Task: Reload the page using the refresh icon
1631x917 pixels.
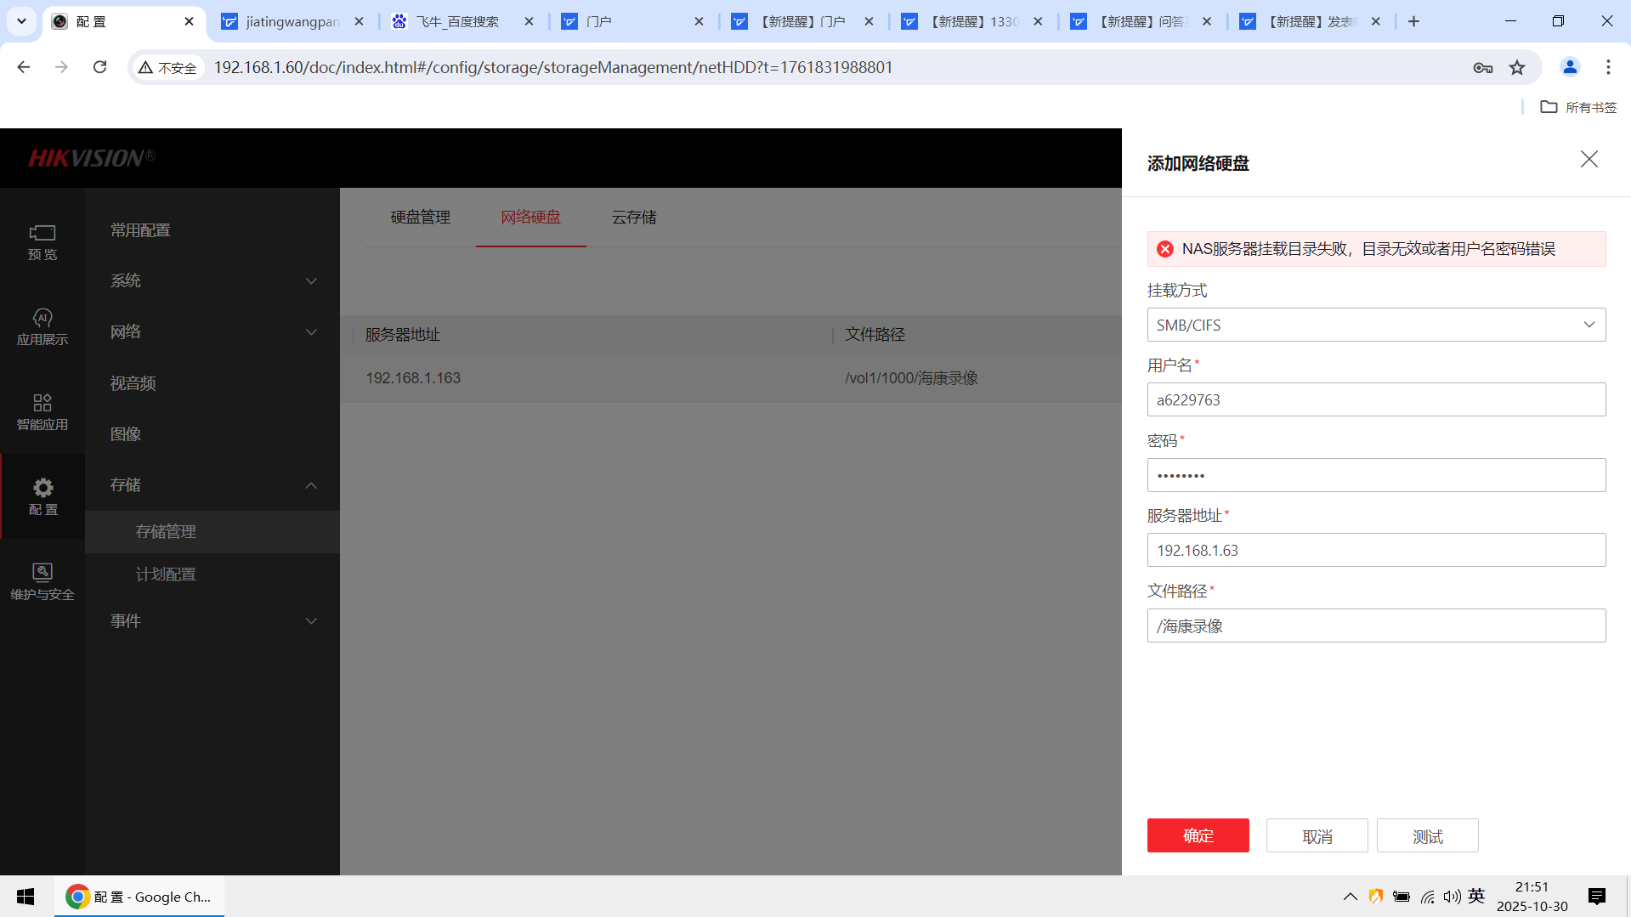Action: tap(99, 67)
